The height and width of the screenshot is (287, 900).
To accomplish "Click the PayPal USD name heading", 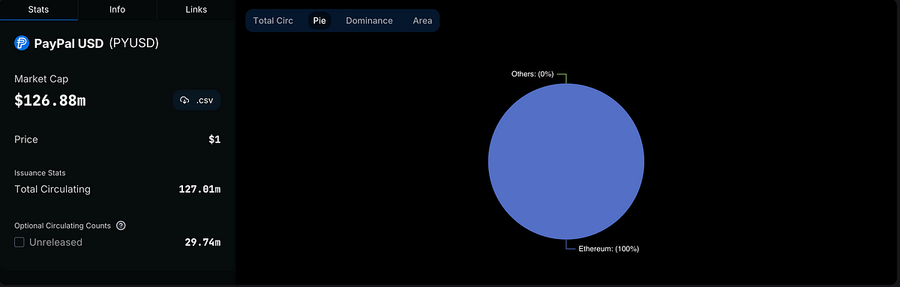I will point(69,43).
